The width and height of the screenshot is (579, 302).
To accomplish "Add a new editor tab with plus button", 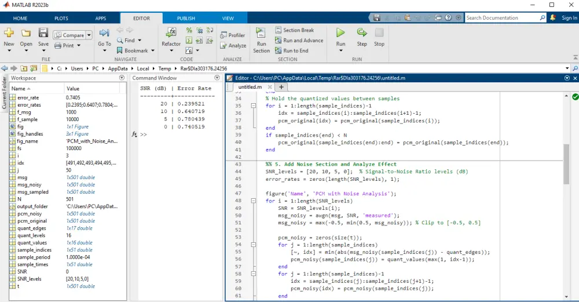I will [281, 87].
